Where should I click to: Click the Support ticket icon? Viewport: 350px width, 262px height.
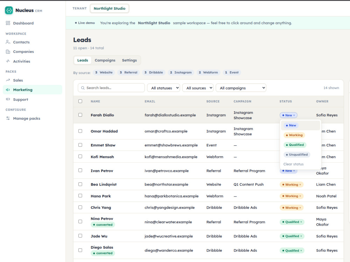pos(8,99)
